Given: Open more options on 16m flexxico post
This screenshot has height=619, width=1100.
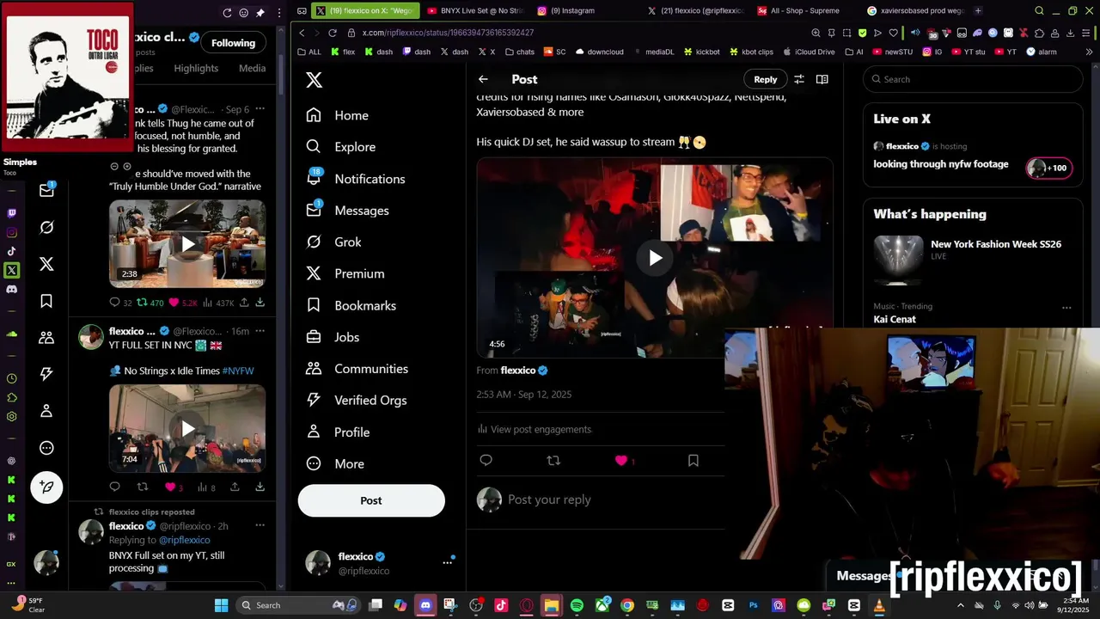Looking at the screenshot, I should pos(260,331).
